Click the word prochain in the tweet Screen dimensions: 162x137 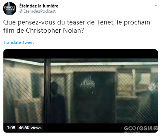[x=137, y=22]
